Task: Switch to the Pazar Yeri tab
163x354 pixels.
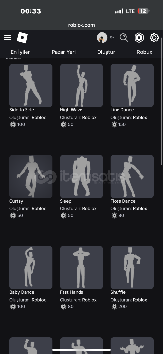Action: (63, 52)
